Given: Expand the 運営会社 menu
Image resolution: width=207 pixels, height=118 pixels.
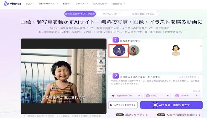Looking at the screenshot, I should (x=118, y=4).
